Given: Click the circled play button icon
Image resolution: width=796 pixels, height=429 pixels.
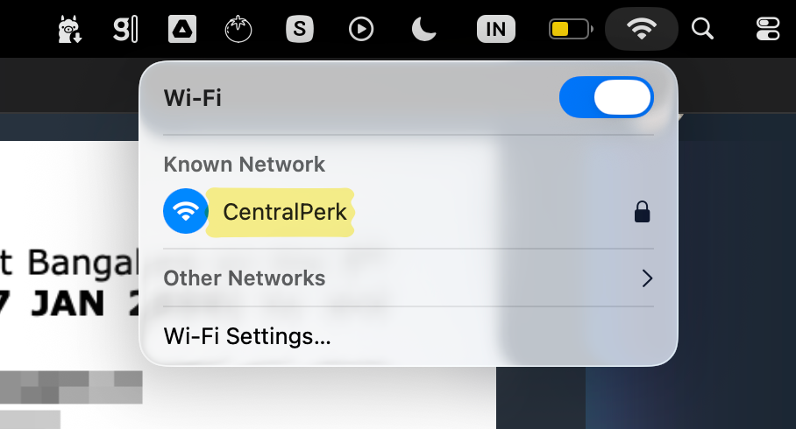Looking at the screenshot, I should click(360, 30).
